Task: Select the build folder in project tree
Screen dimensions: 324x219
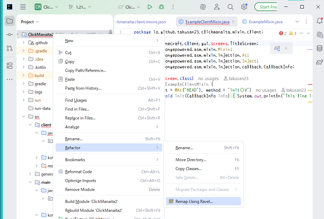Action: (39, 76)
